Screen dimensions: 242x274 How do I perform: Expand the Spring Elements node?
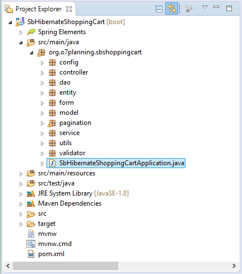click(x=21, y=32)
